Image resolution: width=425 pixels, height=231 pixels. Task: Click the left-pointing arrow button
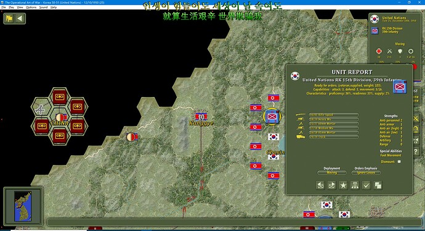click(20, 18)
